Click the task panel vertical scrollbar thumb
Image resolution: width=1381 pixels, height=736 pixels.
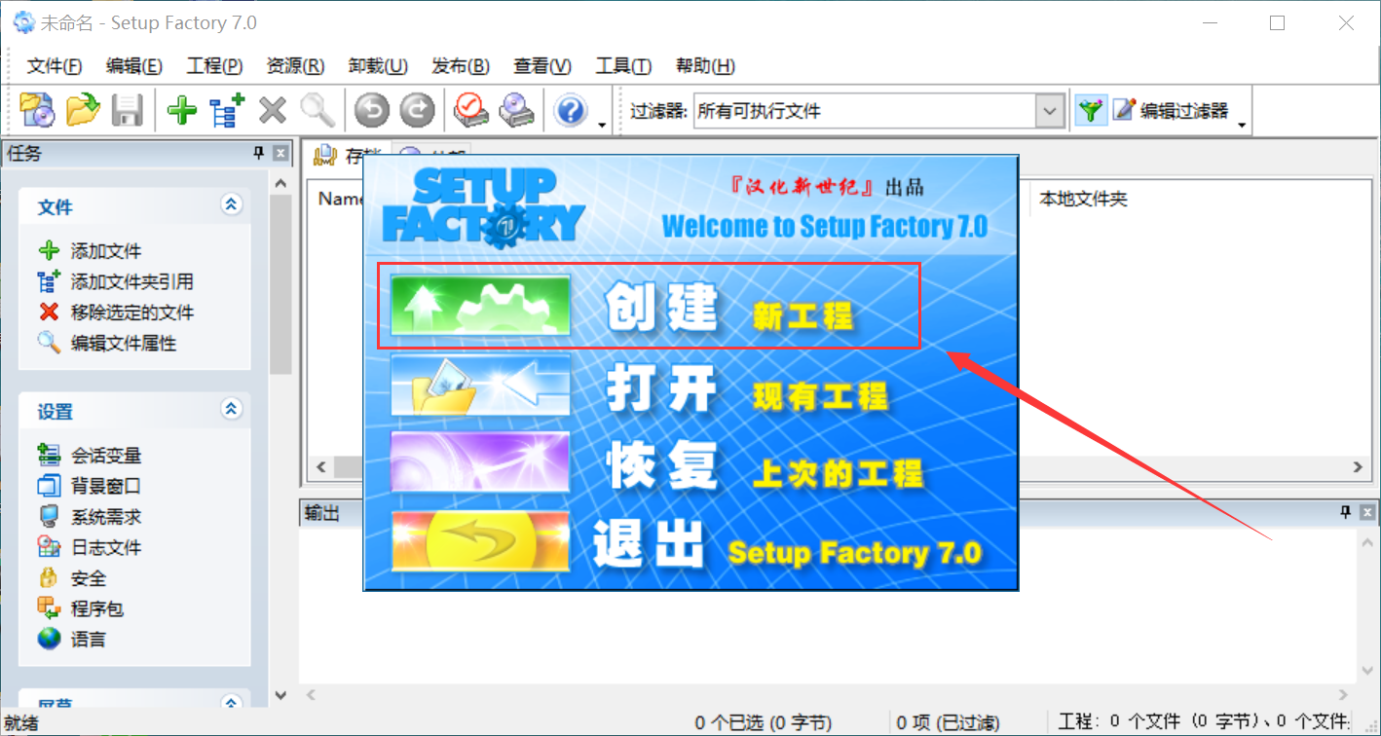(x=280, y=284)
